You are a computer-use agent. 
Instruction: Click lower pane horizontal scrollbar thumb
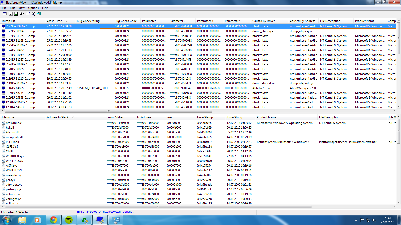click(158, 207)
